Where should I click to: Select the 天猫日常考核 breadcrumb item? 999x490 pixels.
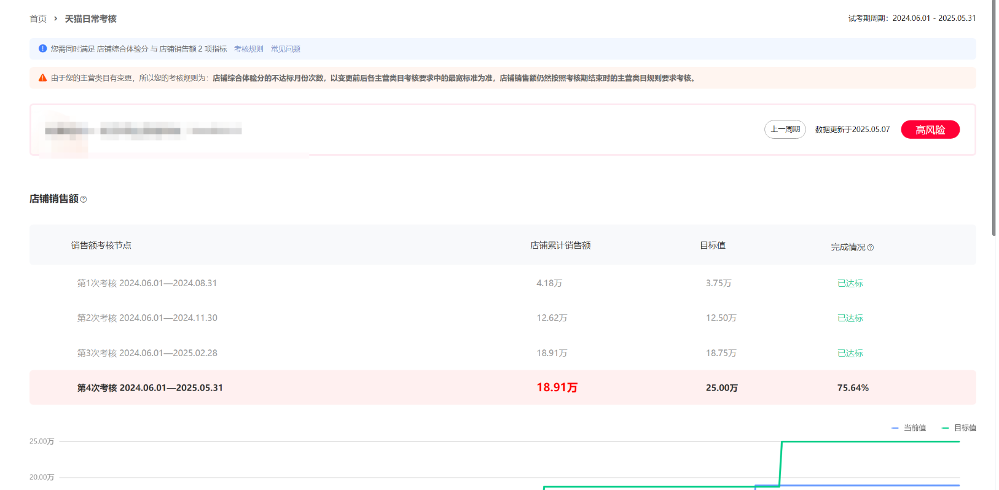91,19
